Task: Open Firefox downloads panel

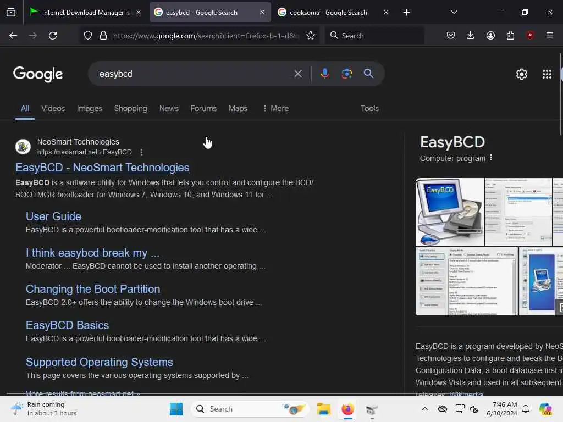Action: tap(471, 35)
